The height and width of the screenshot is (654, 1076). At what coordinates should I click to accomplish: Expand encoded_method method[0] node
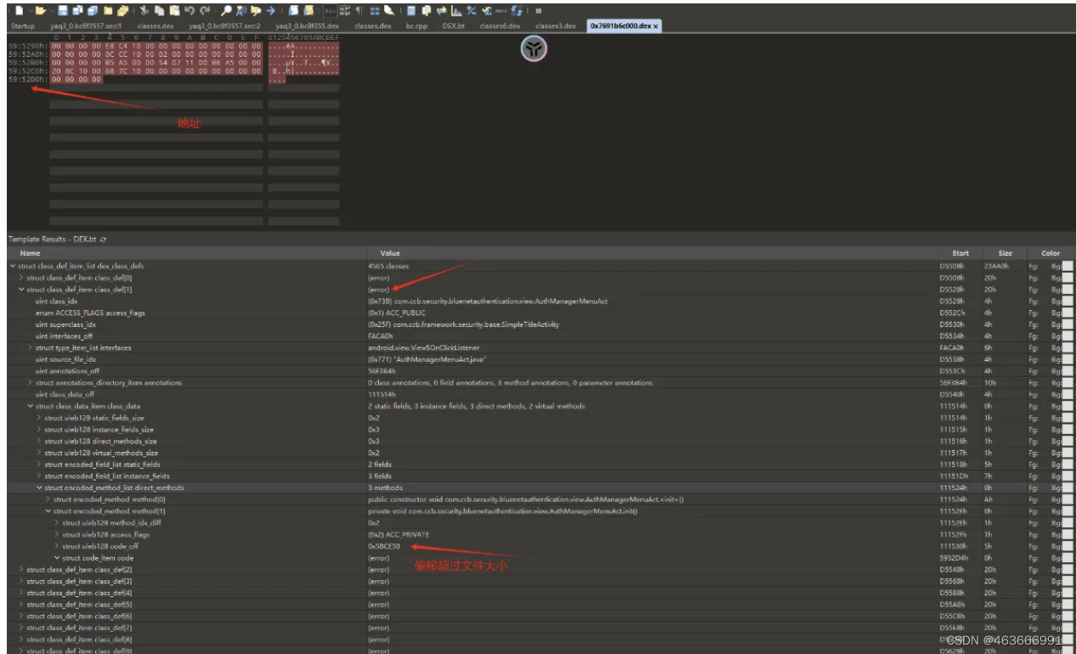click(48, 499)
